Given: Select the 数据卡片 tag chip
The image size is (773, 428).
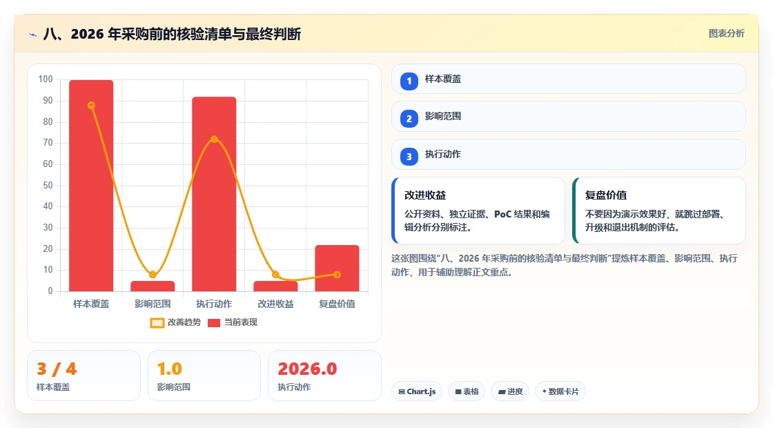Looking at the screenshot, I should click(x=560, y=391).
